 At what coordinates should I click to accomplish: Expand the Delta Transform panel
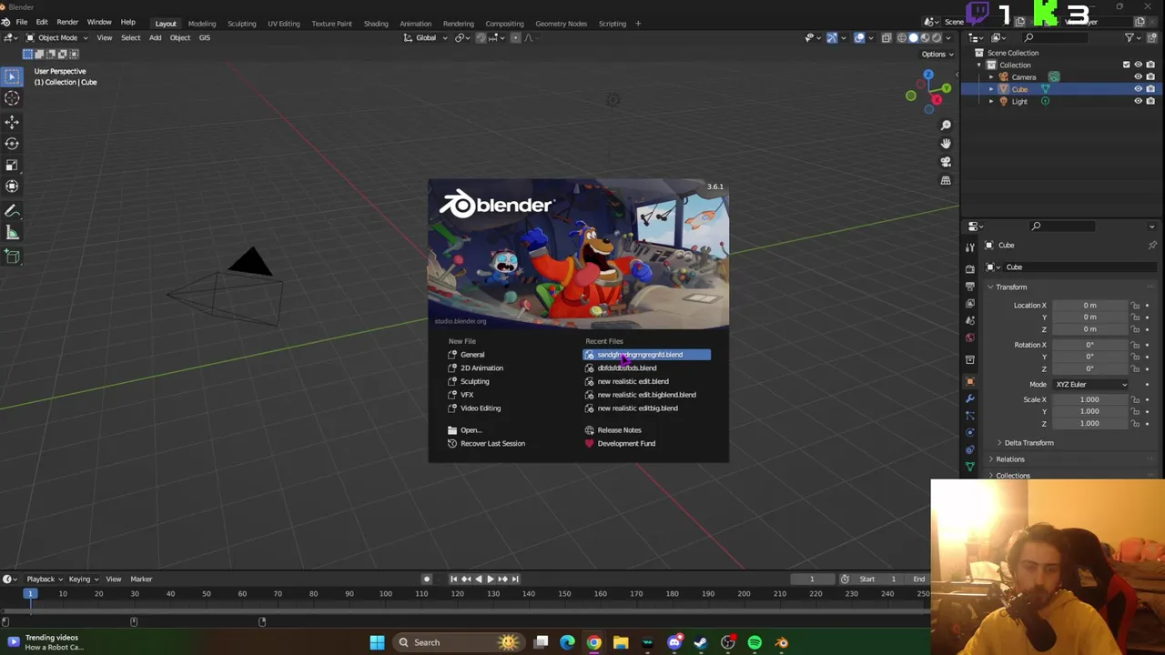tap(1028, 443)
